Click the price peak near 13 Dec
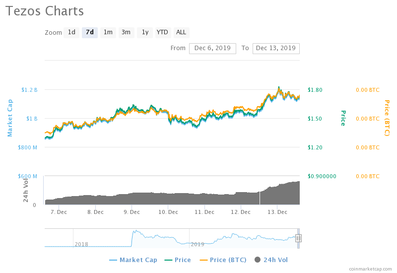397x273 pixels. [279, 87]
